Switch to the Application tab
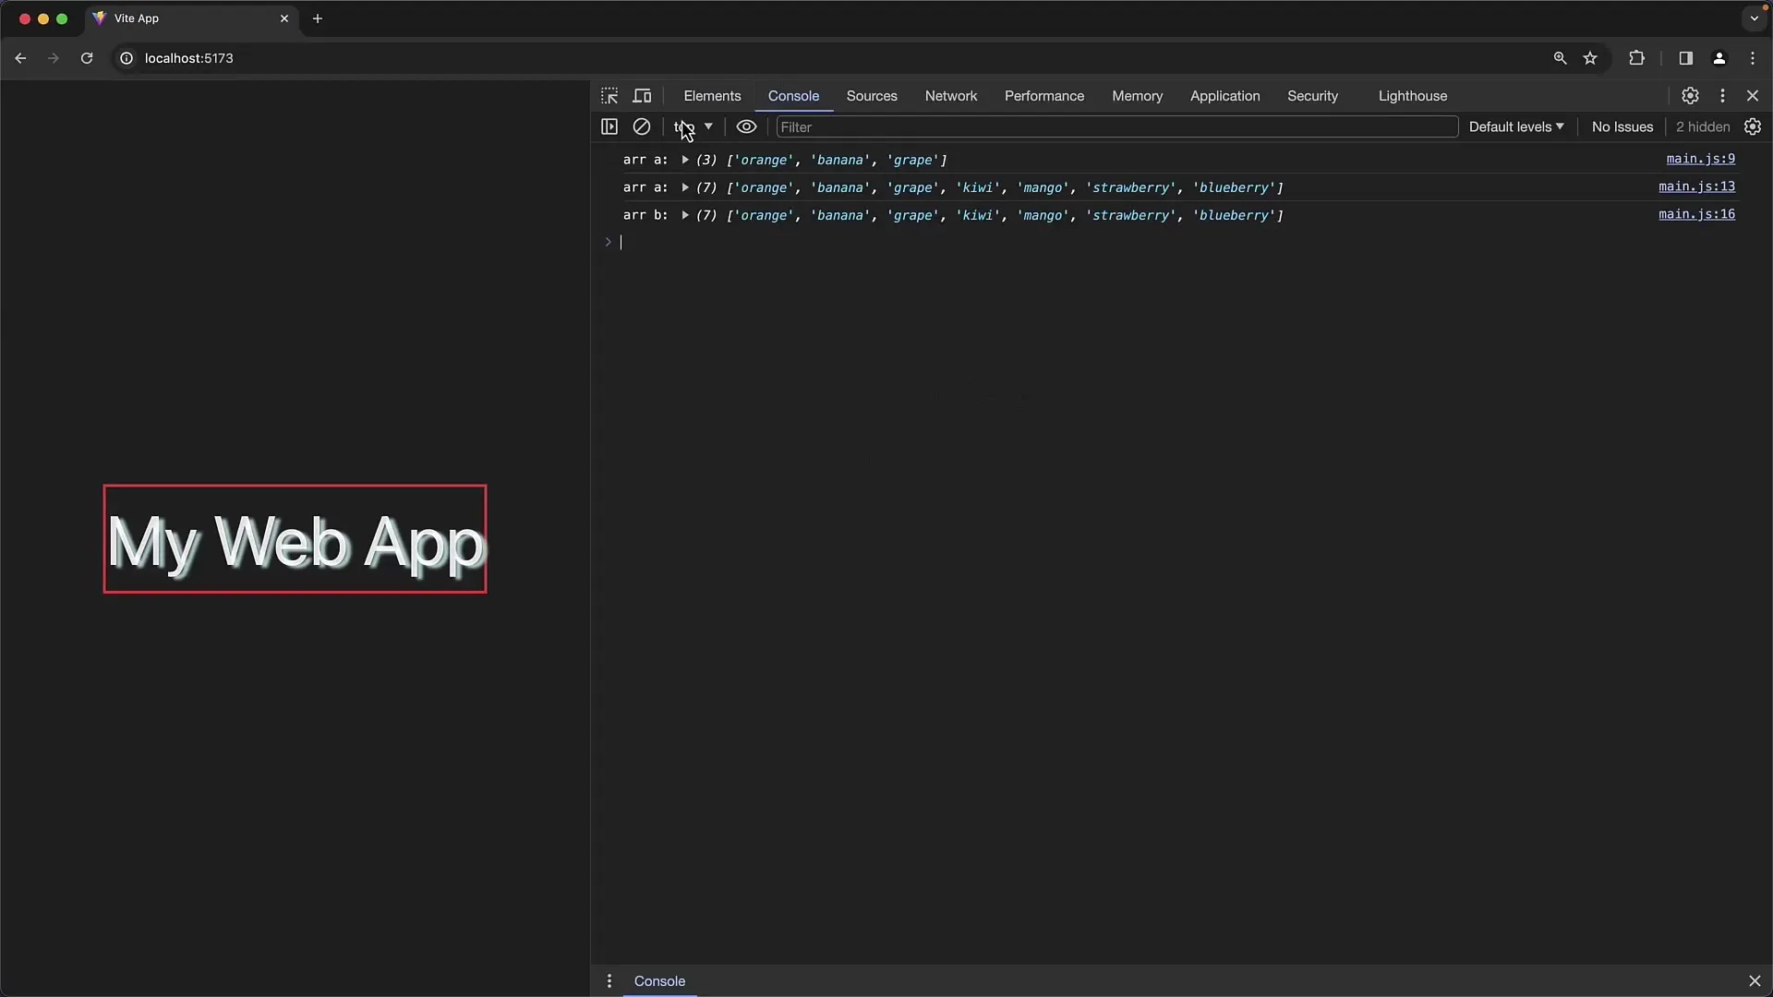This screenshot has width=1773, height=997. [x=1224, y=96]
